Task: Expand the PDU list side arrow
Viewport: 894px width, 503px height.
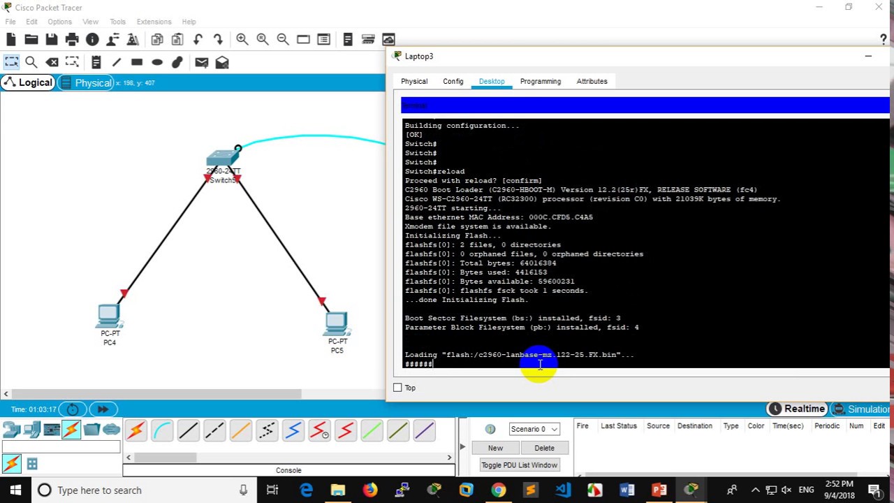Action: click(x=462, y=447)
